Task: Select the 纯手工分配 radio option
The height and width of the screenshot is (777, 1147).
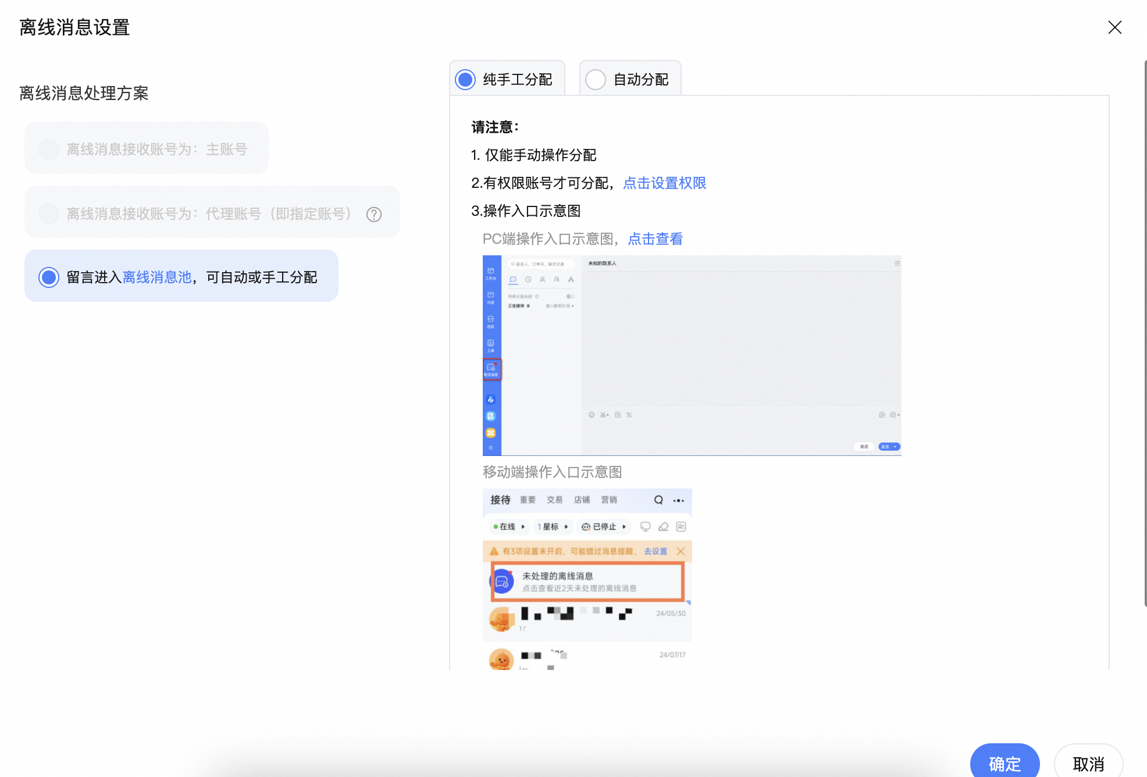Action: click(465, 80)
